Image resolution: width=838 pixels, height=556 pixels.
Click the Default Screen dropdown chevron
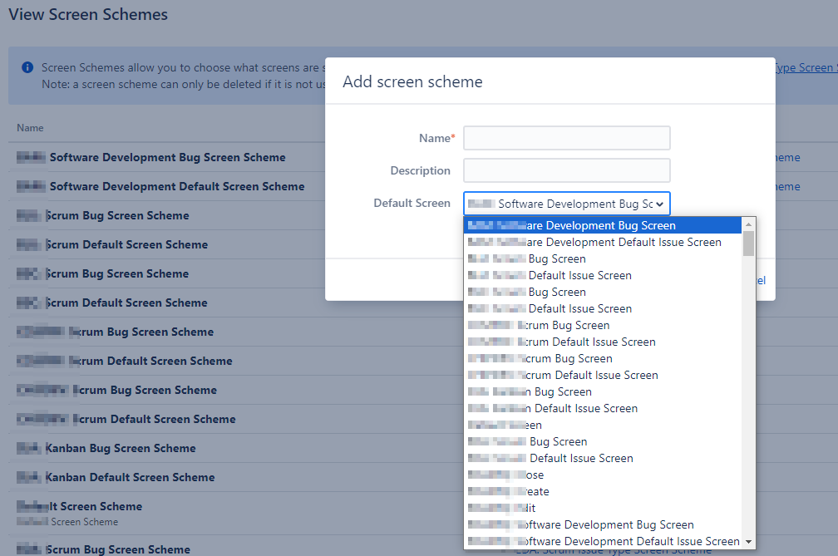click(660, 204)
